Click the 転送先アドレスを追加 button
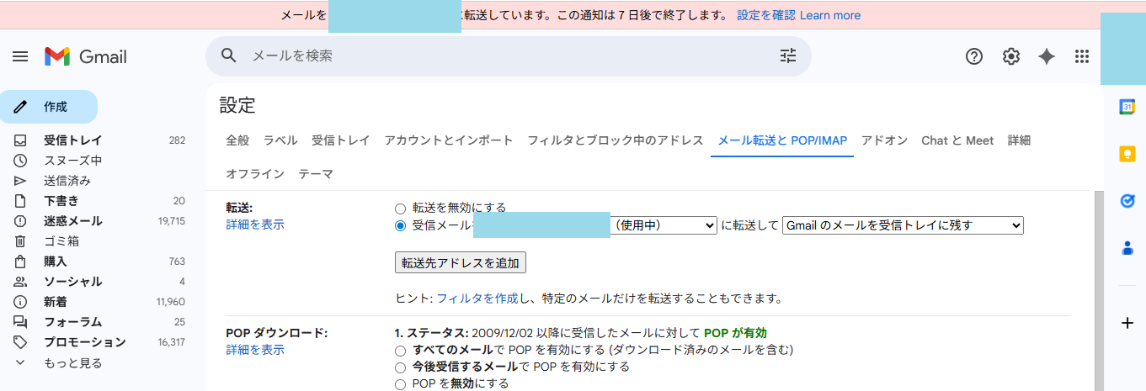1146x391 pixels. (461, 262)
